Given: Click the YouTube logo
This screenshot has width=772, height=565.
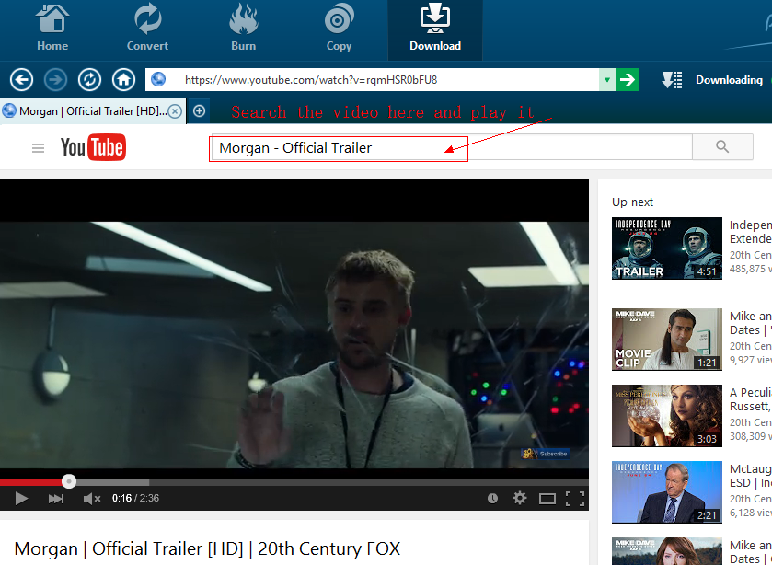Looking at the screenshot, I should 93,147.
